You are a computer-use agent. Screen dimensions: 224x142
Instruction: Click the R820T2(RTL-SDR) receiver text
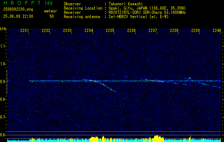[x=147, y=12]
